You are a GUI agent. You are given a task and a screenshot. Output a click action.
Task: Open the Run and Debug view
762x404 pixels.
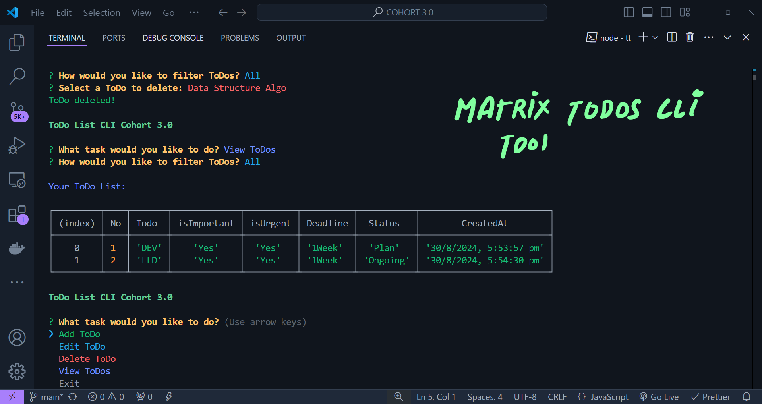(17, 145)
